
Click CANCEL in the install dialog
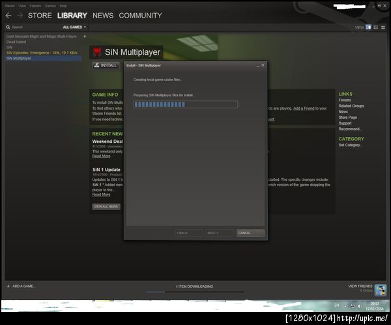pyautogui.click(x=250, y=233)
